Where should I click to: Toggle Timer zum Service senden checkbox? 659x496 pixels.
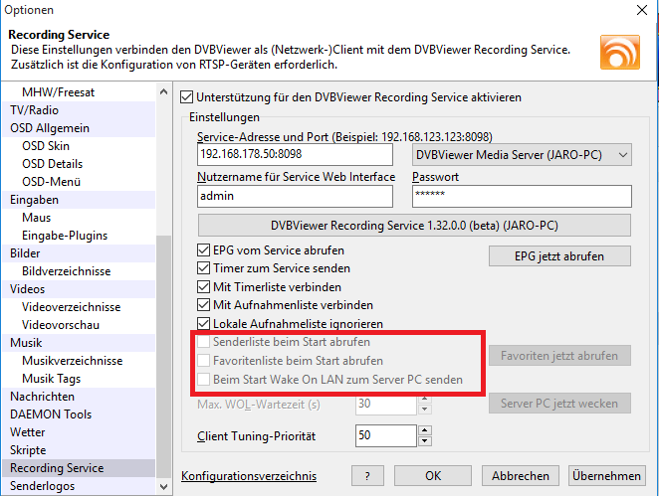tap(203, 268)
